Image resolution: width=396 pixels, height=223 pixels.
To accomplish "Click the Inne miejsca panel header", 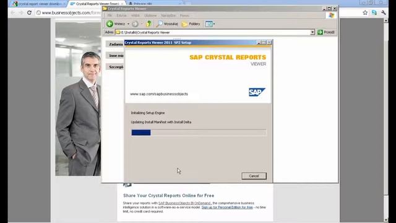I will (115, 56).
